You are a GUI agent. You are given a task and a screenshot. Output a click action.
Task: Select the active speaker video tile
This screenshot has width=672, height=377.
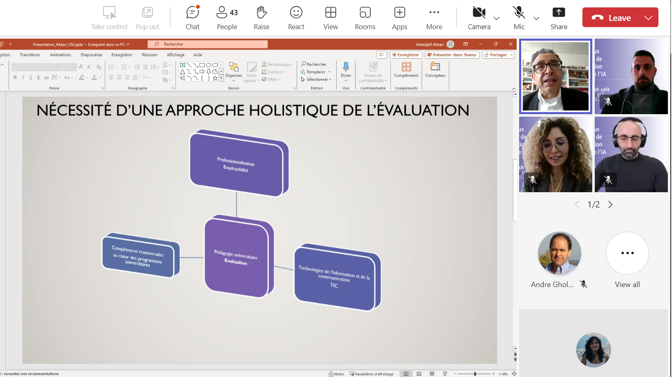556,76
